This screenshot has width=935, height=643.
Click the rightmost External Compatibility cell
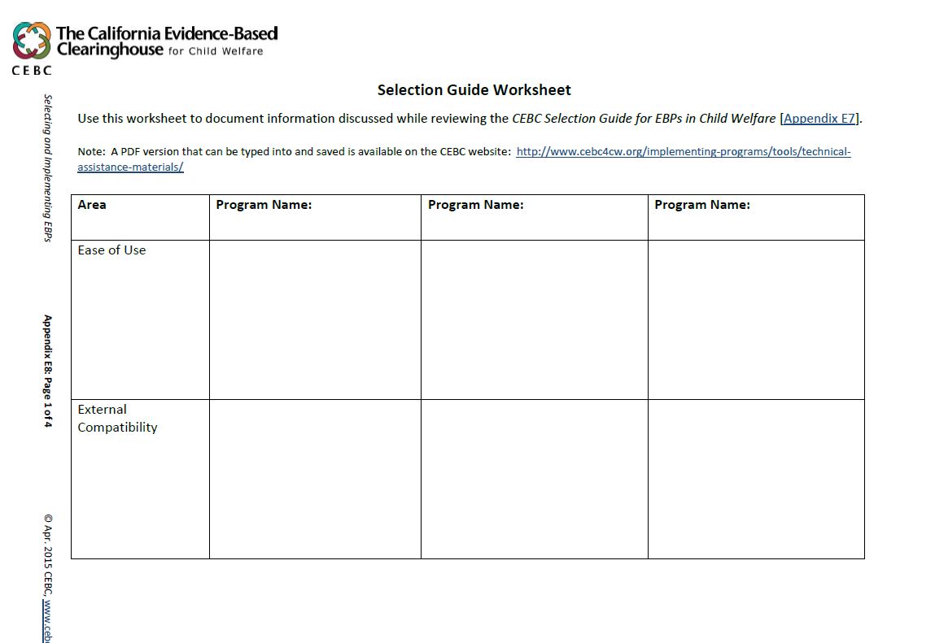(755, 477)
